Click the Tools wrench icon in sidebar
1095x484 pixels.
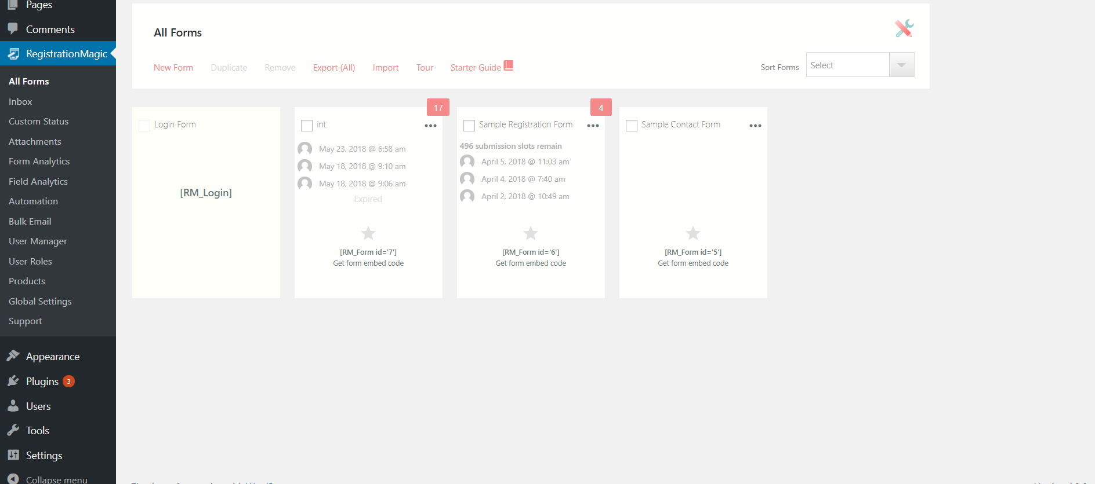[x=13, y=430]
